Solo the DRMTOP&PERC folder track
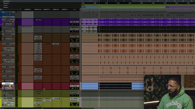Screen dimensions: 195x109 (x=10, y=93)
